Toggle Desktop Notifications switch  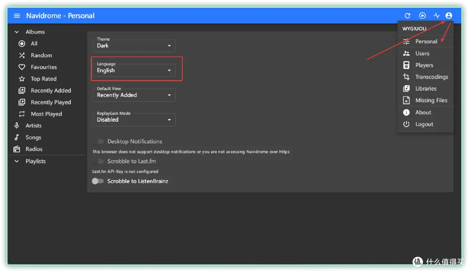tap(98, 142)
